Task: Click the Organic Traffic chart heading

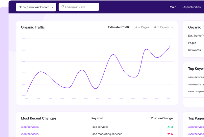Action: [x=33, y=27]
